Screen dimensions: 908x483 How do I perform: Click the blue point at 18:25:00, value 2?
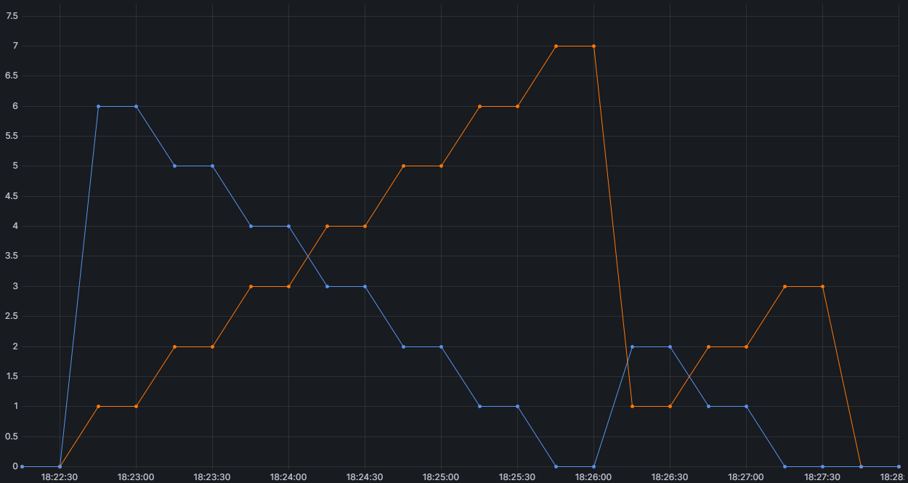[x=441, y=346]
